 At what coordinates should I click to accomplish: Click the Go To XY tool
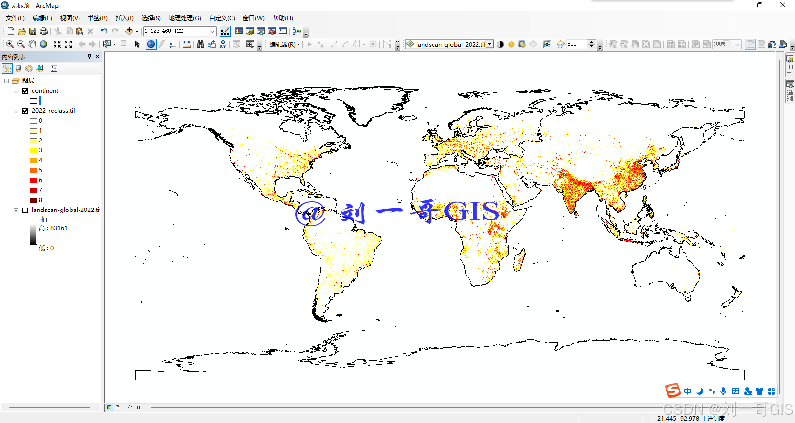tap(223, 44)
